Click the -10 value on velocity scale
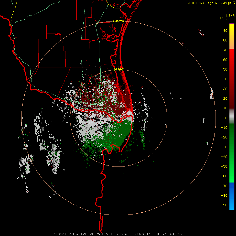 pos(224,128)
